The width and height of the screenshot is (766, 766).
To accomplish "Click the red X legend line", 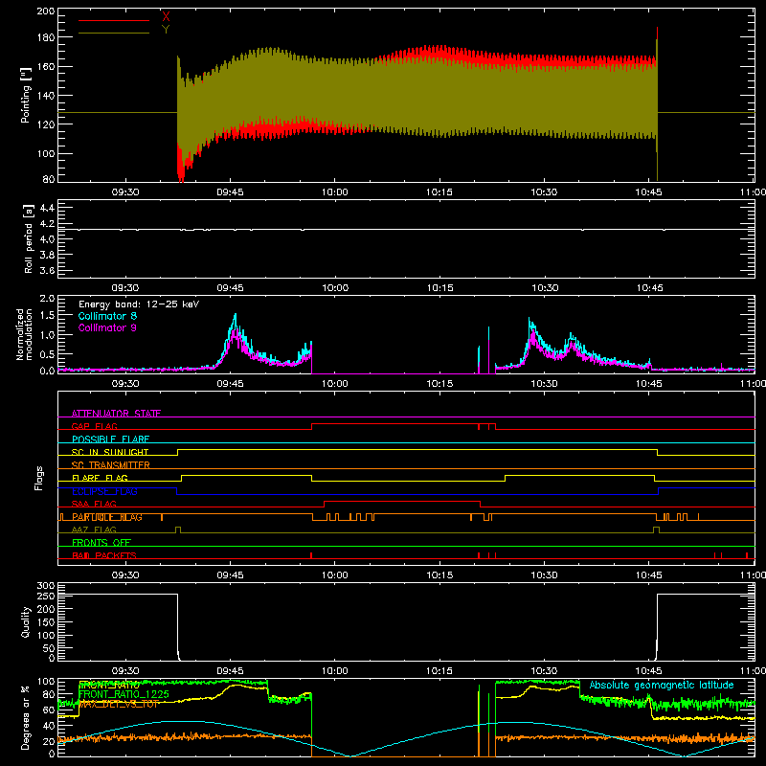I will click(114, 20).
